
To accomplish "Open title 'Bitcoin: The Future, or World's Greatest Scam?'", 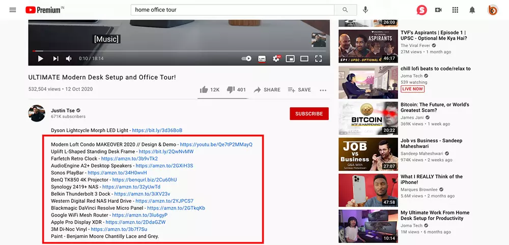I will [435, 107].
